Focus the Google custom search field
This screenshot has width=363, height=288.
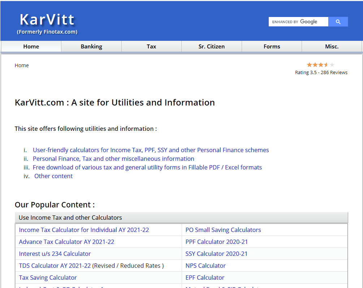[x=298, y=22]
